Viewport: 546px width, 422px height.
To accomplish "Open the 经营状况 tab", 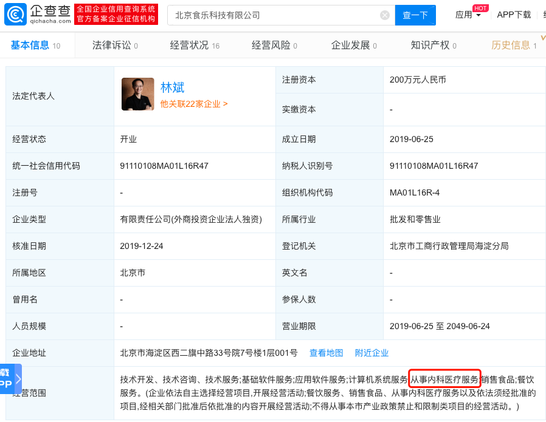I will click(x=194, y=46).
